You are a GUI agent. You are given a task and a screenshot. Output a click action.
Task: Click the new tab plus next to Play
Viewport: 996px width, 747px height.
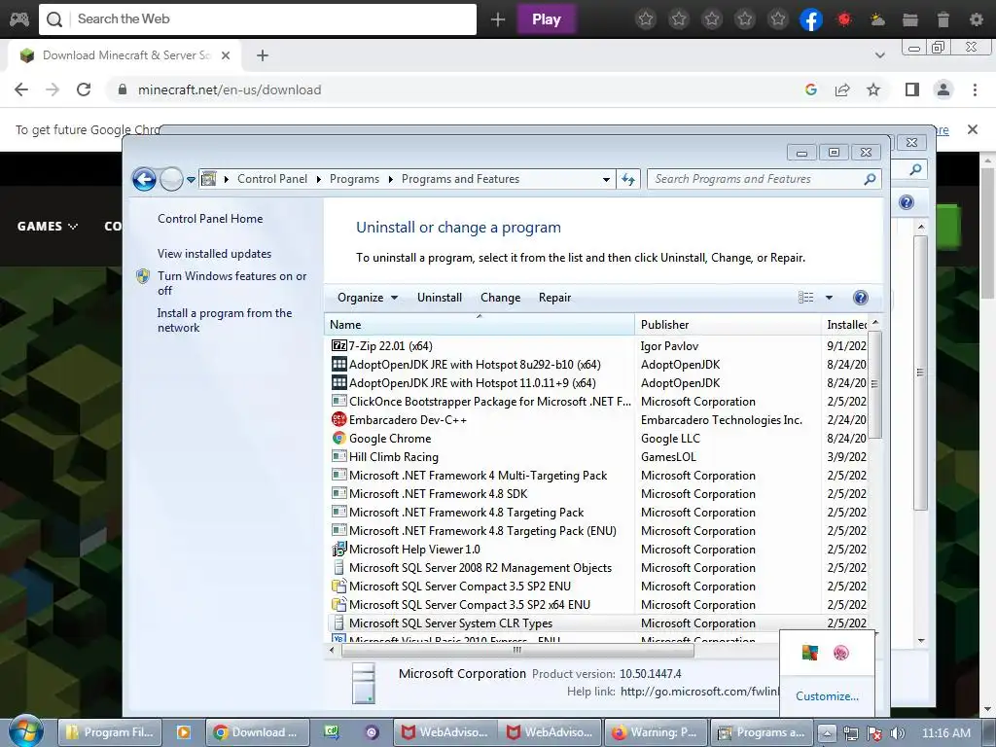(498, 19)
